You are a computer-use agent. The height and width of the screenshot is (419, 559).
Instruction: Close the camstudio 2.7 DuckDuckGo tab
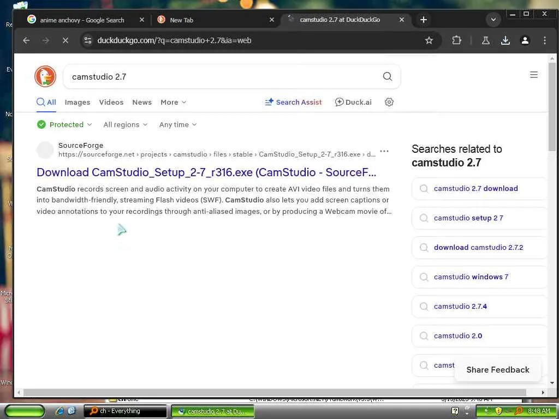(402, 20)
